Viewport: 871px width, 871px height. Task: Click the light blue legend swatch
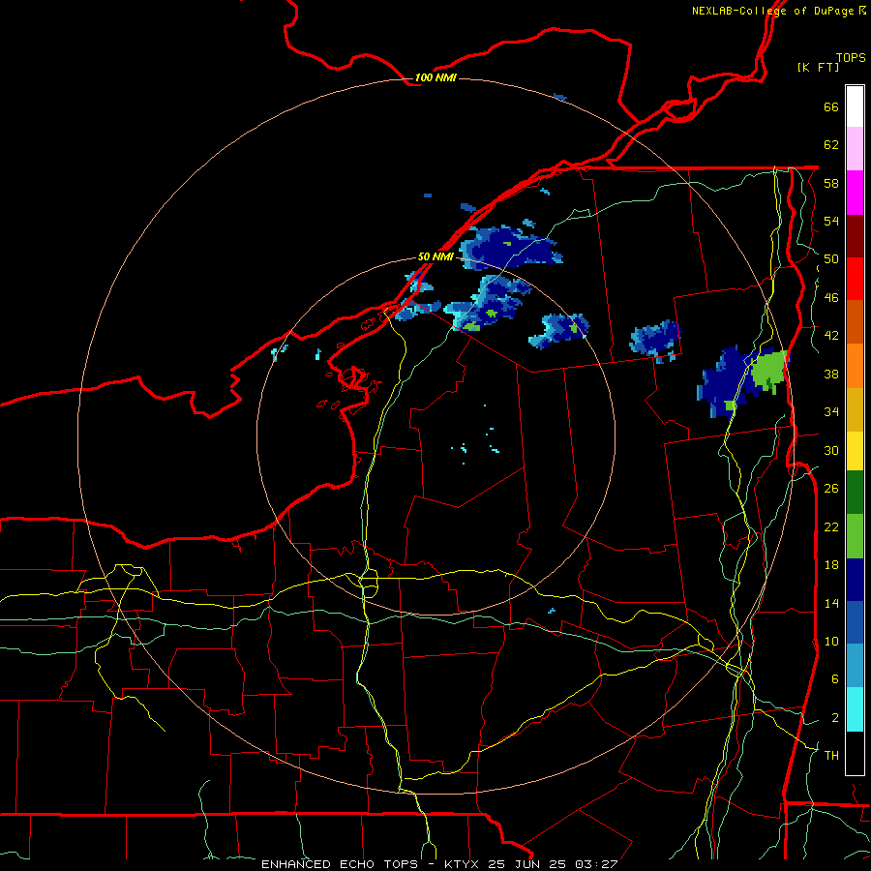(x=855, y=666)
